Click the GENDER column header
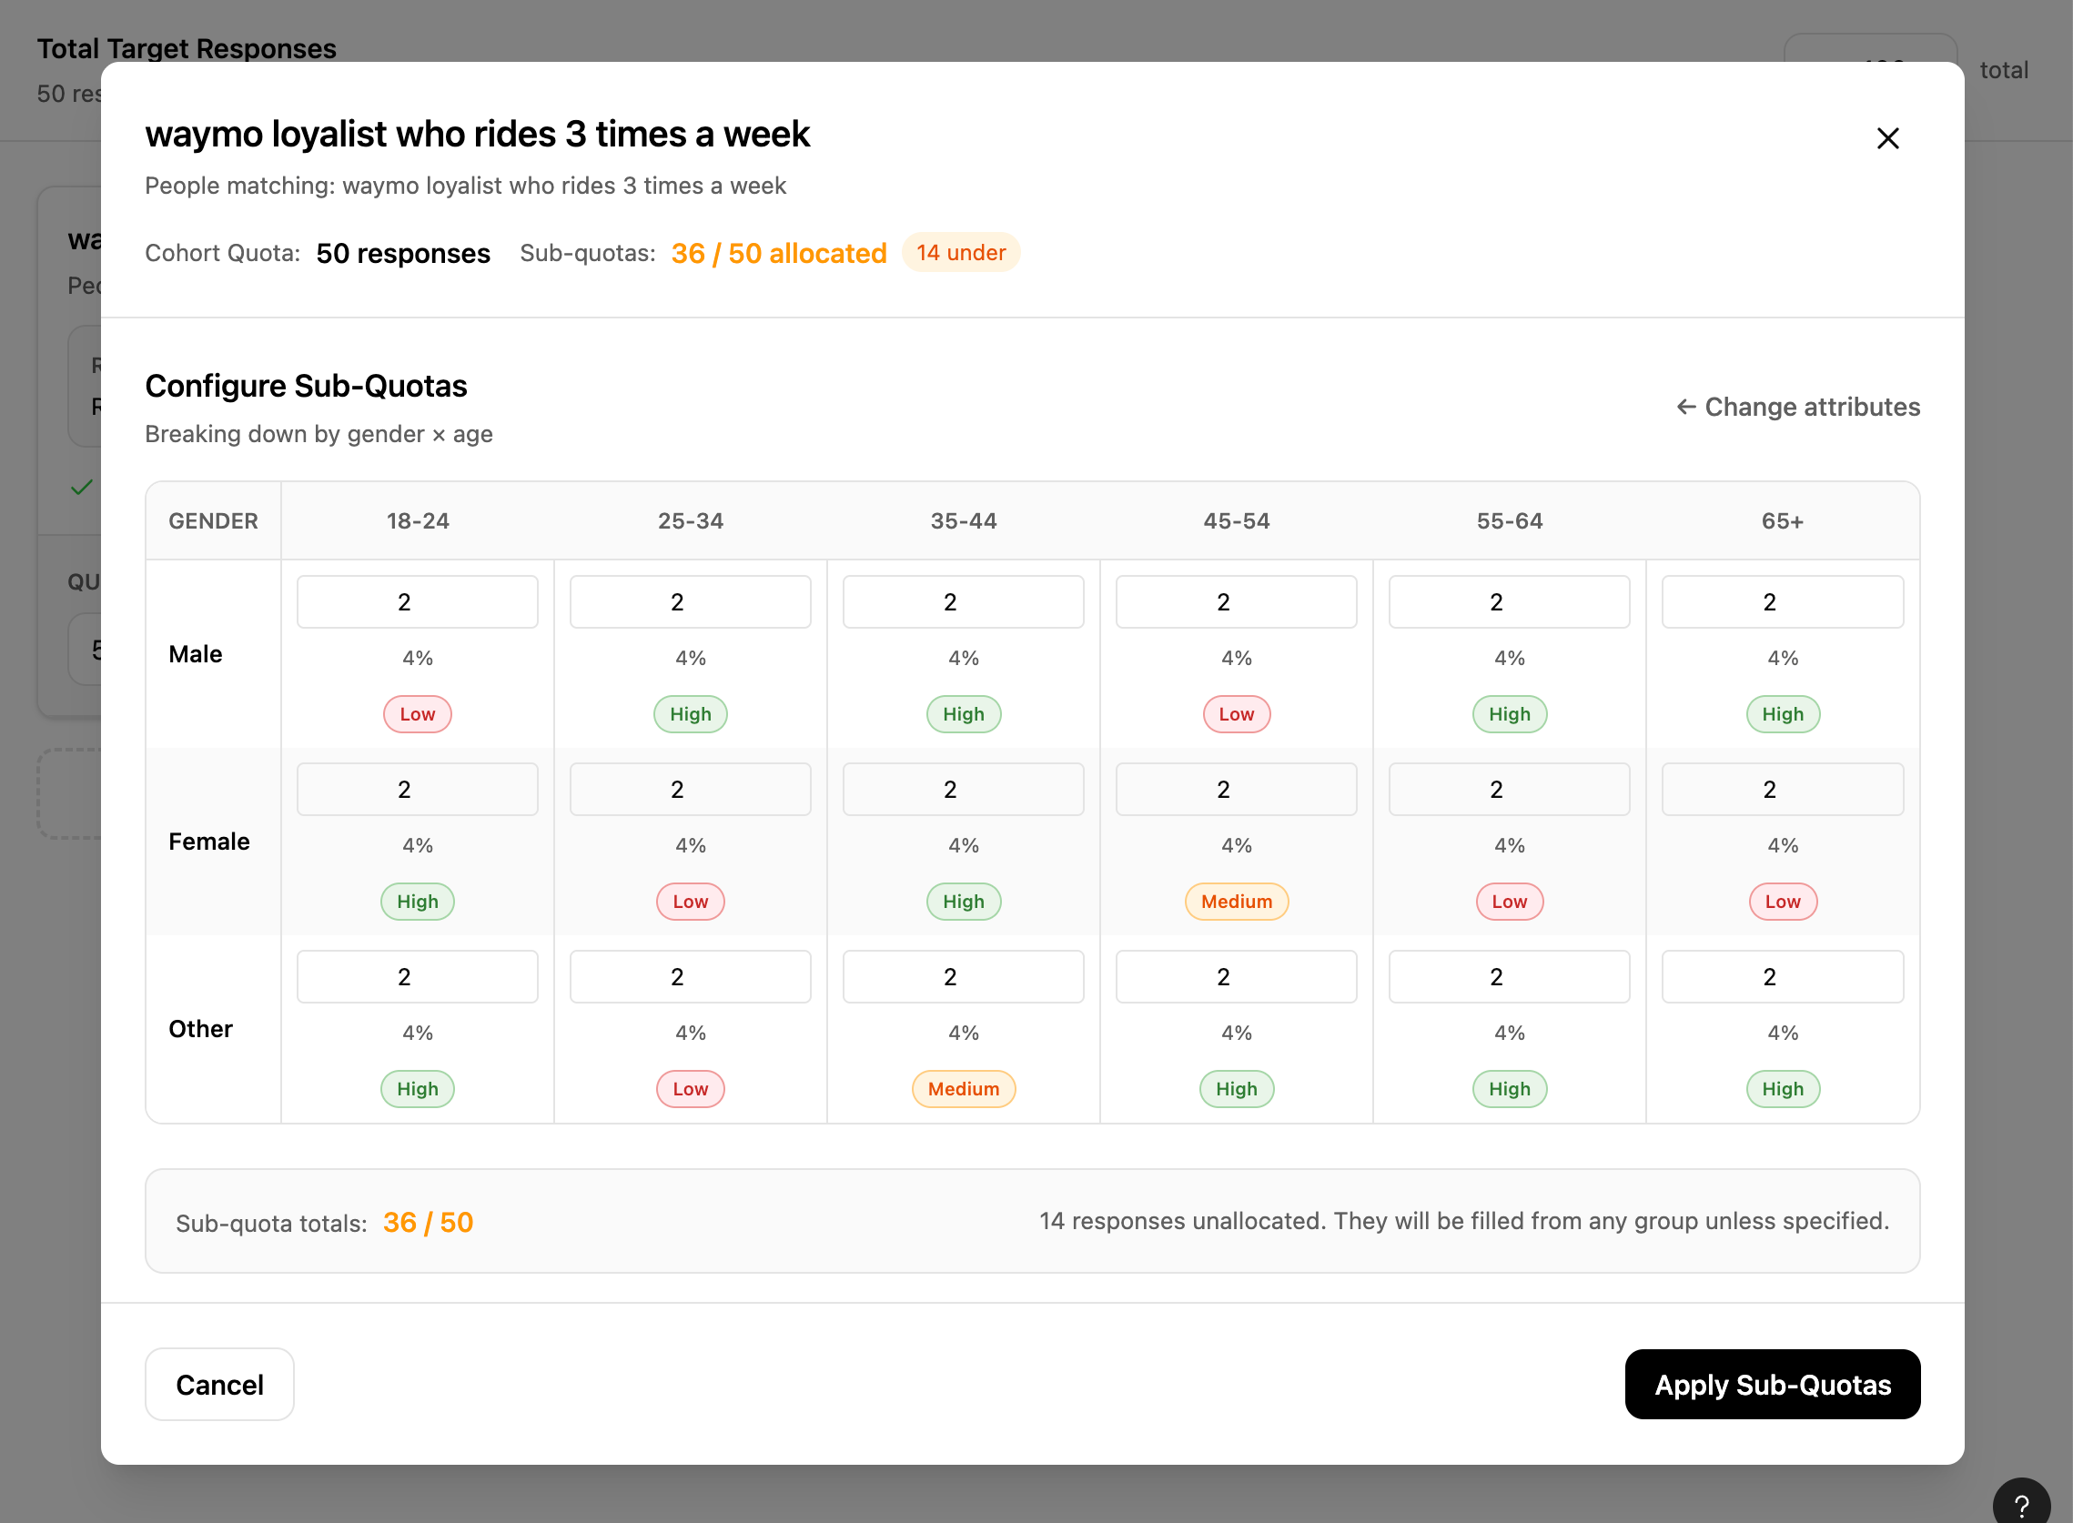This screenshot has width=2073, height=1523. pos(213,521)
